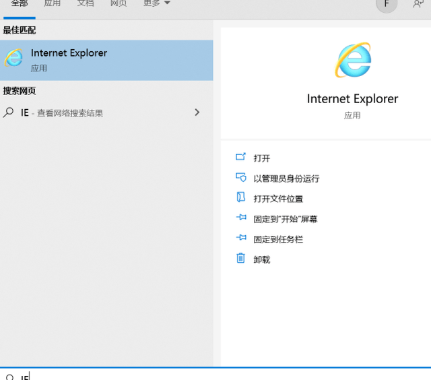
Task: Switch to the 应用 tab
Action: [x=53, y=3]
